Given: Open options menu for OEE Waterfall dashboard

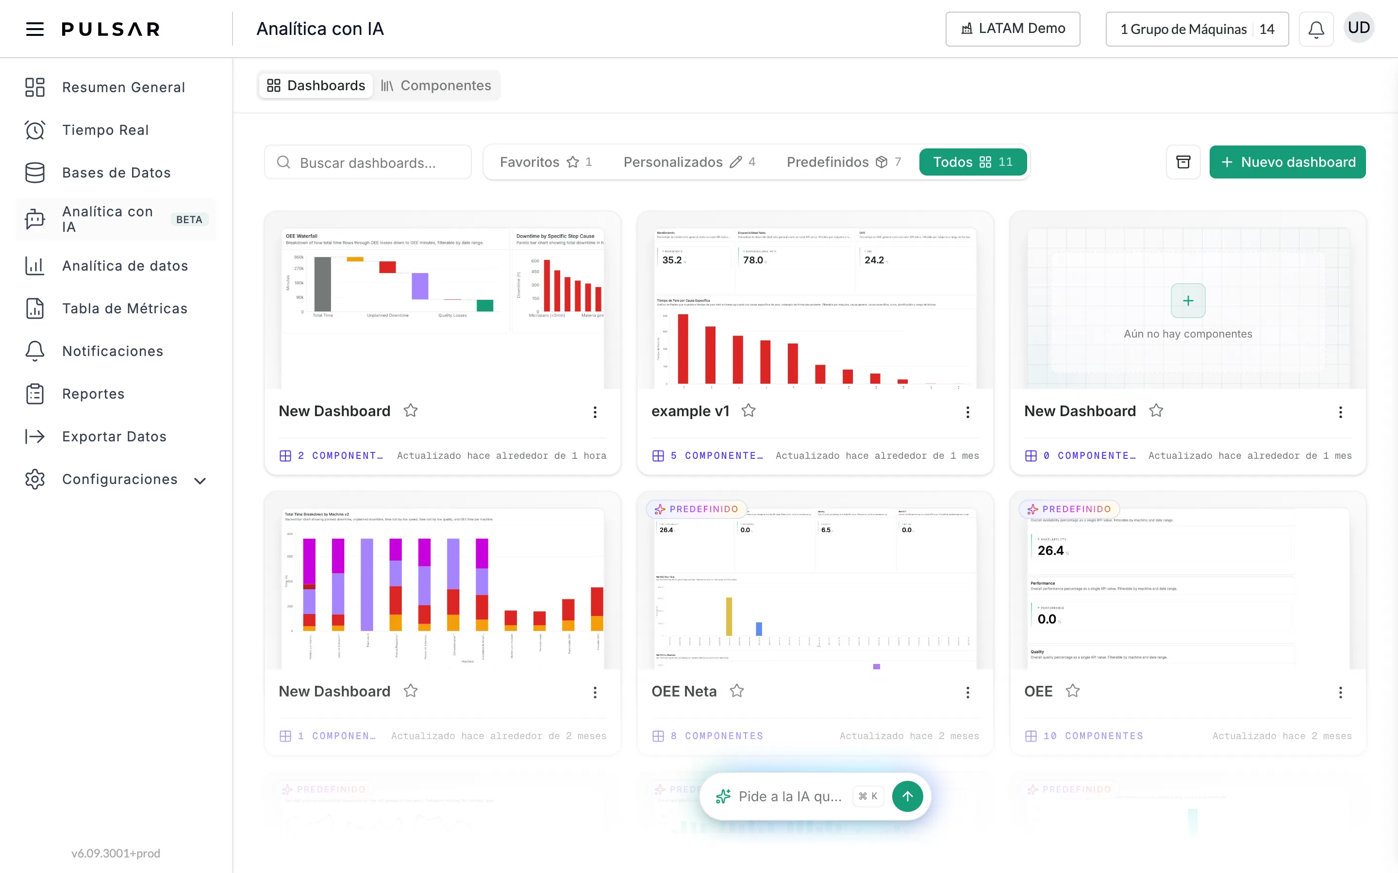Looking at the screenshot, I should tap(595, 412).
